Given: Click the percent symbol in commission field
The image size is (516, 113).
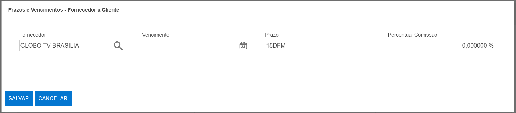Looking at the screenshot, I should click(x=491, y=46).
